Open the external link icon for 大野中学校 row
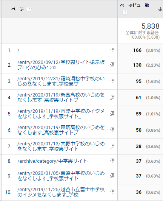Viewport: 163px width, 201px height. pos(112,146)
